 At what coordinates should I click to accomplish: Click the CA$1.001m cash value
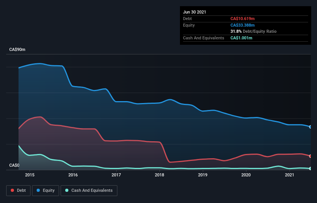pos(241,38)
